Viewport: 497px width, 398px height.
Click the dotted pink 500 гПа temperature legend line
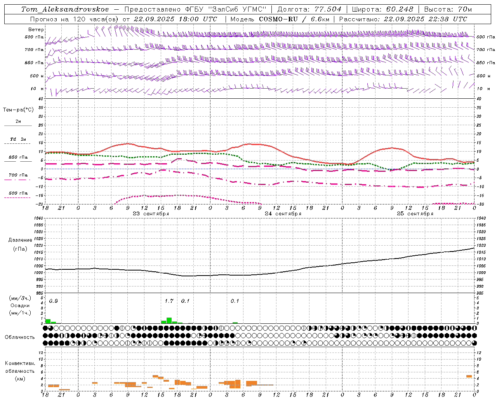pos(17,198)
